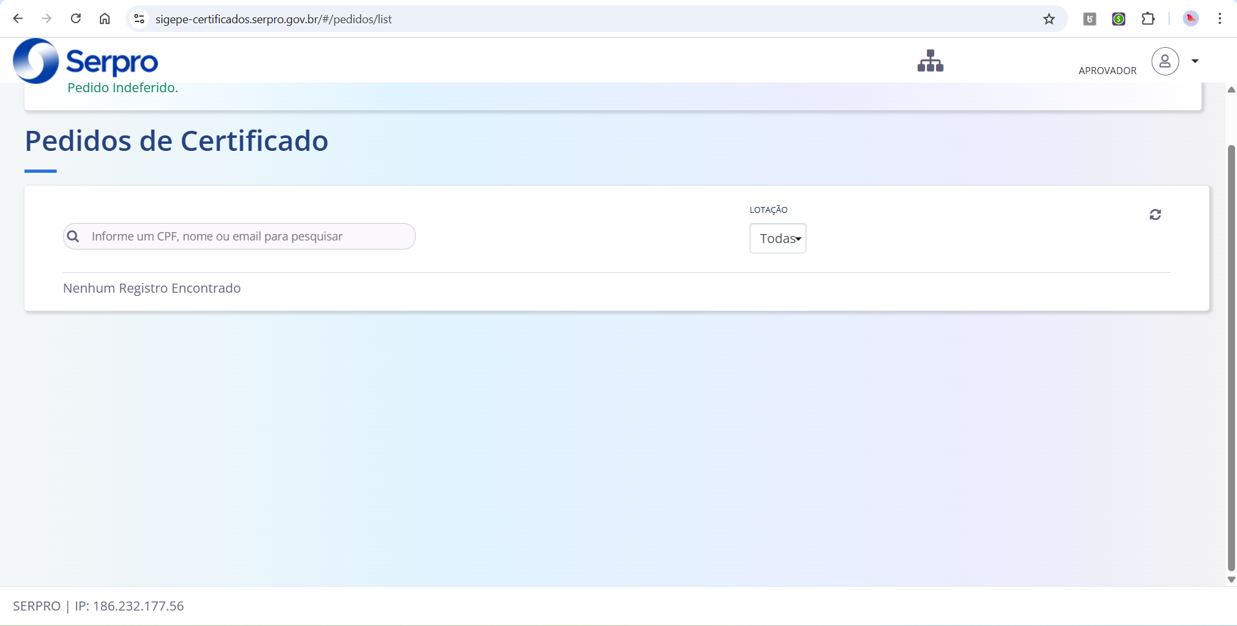Open the Lotação Todas dropdown
The image size is (1237, 626).
click(777, 239)
